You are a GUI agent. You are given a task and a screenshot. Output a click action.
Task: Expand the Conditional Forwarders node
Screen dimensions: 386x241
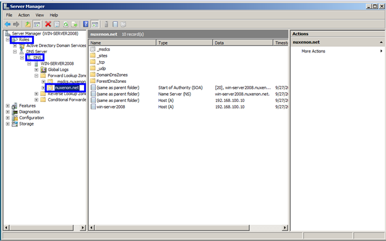[36, 100]
